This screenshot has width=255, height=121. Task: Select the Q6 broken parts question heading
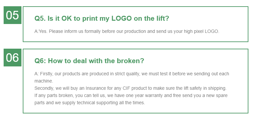coord(89,61)
